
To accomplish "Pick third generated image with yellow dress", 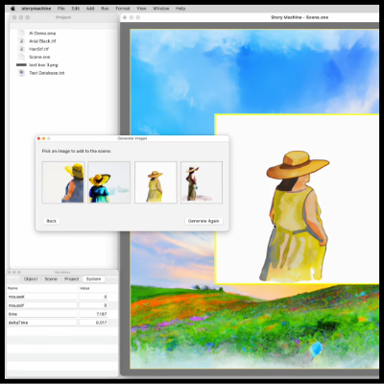I will (156, 182).
